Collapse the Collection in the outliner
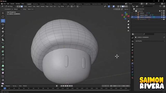This screenshot has width=166, height=93. click(134, 11)
